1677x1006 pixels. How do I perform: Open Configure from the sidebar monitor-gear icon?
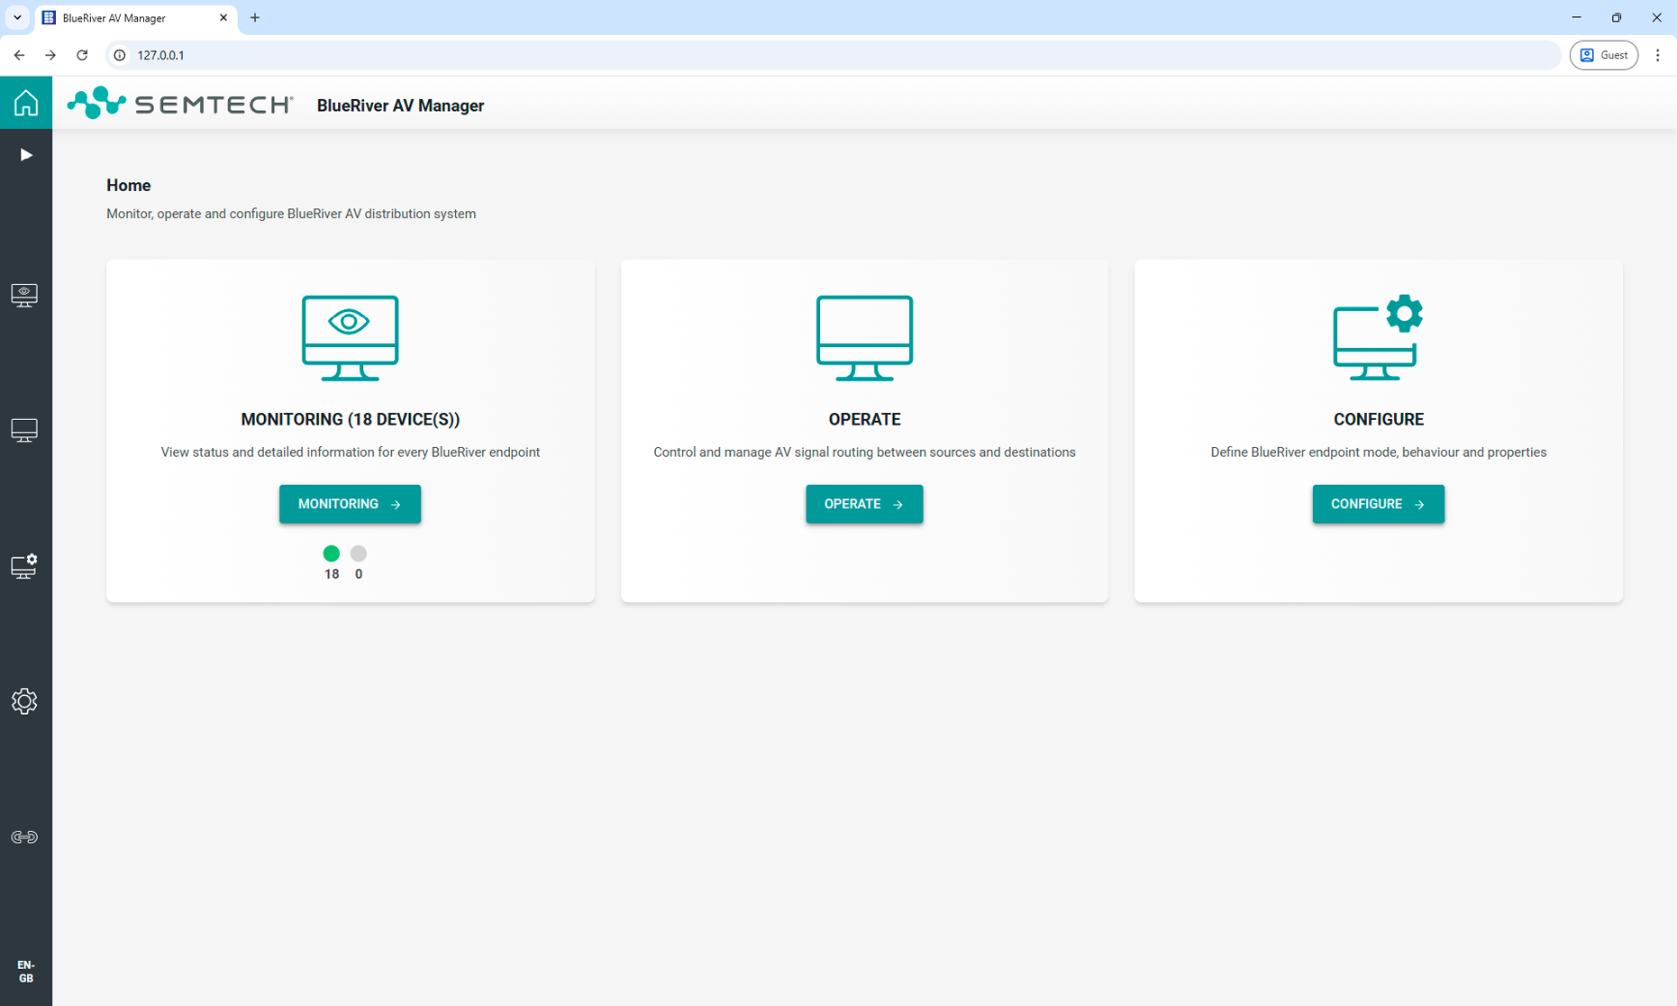click(24, 566)
